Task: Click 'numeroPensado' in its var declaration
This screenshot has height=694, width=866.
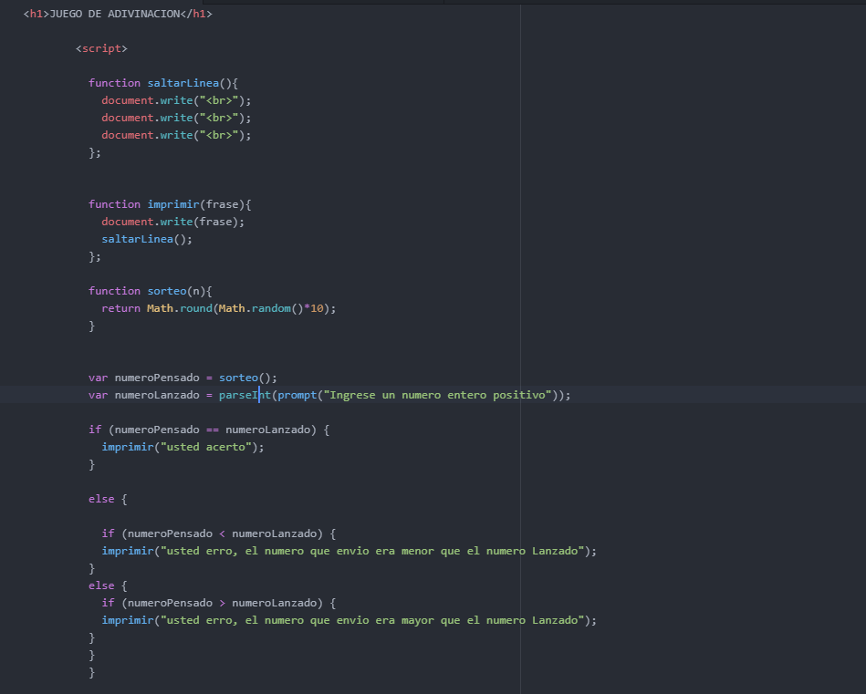Action: (157, 378)
